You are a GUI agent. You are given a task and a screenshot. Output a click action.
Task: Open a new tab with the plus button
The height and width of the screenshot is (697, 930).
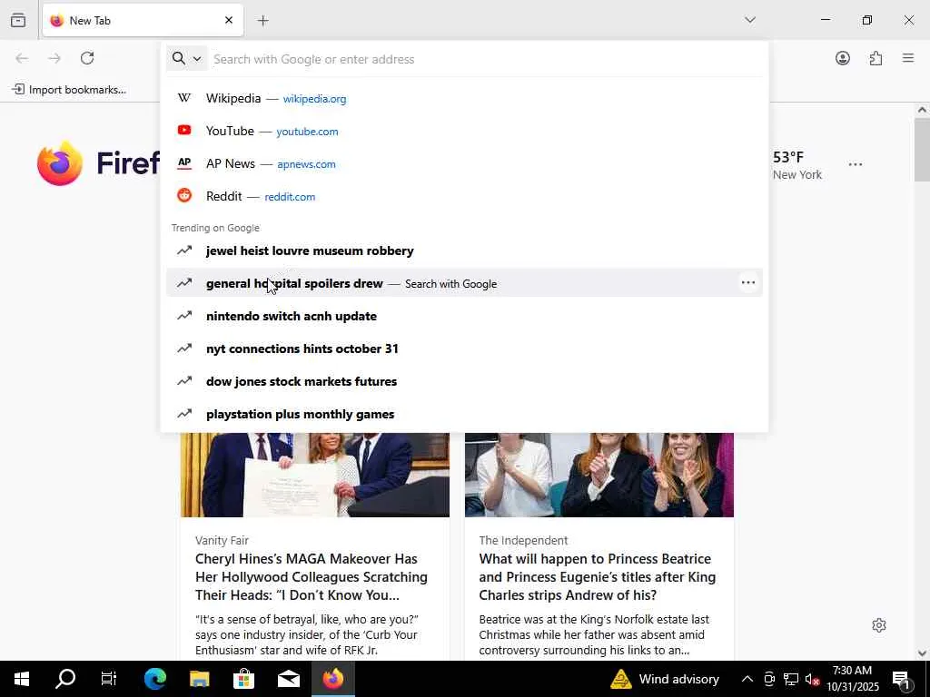pyautogui.click(x=262, y=21)
